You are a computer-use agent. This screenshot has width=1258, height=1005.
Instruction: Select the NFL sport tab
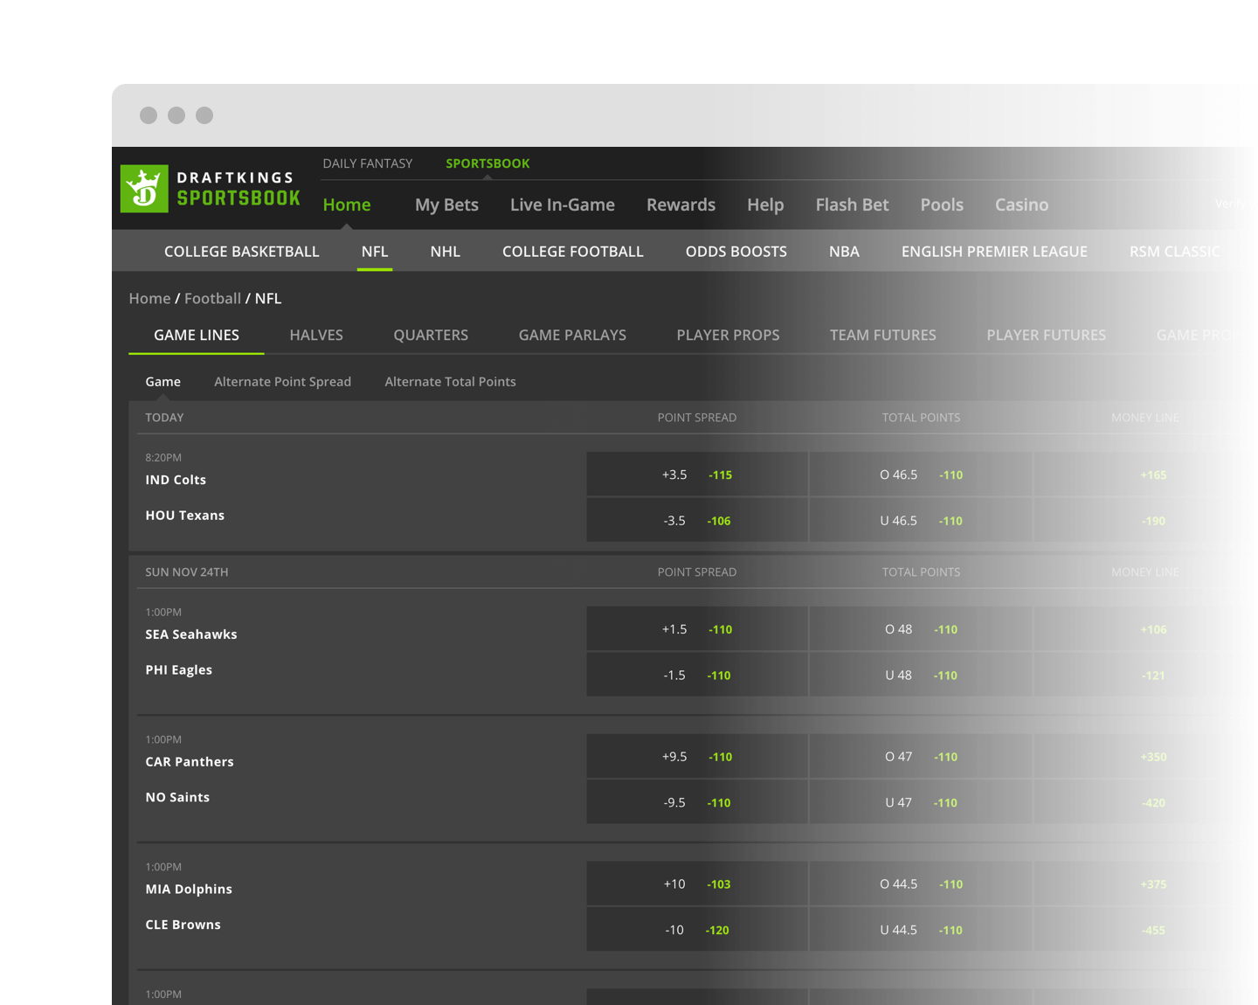tap(375, 252)
